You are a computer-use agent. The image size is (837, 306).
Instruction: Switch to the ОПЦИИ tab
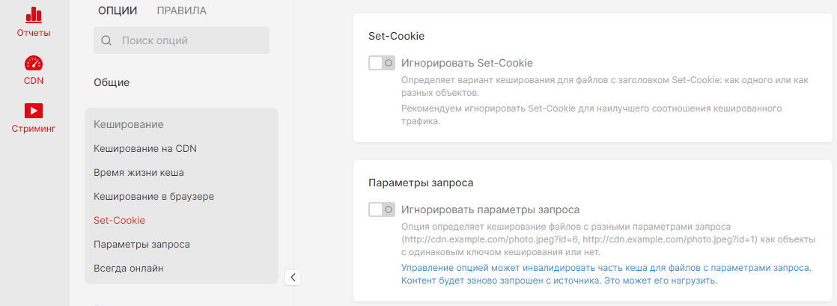click(118, 10)
